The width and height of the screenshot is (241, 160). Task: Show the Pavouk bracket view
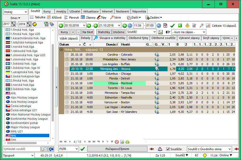pyautogui.click(x=72, y=17)
